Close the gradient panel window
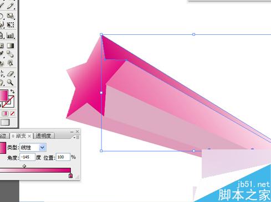 click(78, 132)
